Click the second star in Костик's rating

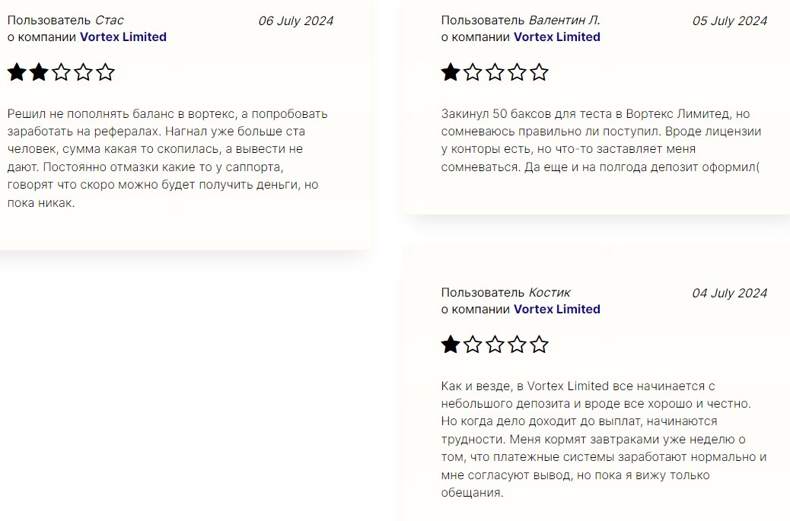(x=473, y=345)
